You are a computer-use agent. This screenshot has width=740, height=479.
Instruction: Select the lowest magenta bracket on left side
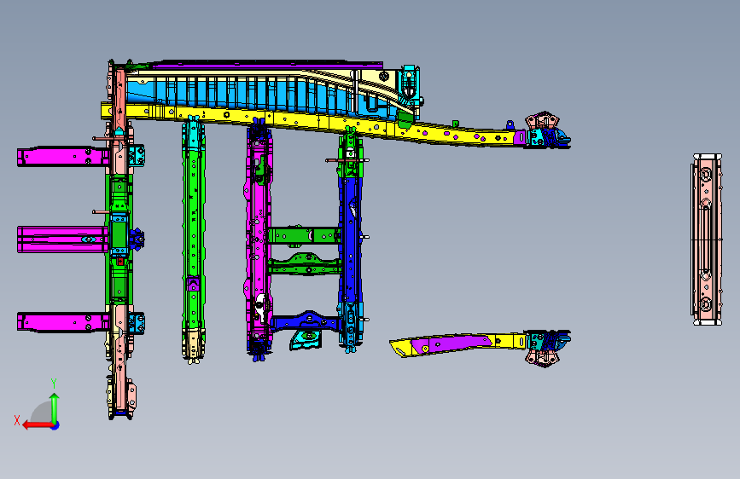pos(63,322)
